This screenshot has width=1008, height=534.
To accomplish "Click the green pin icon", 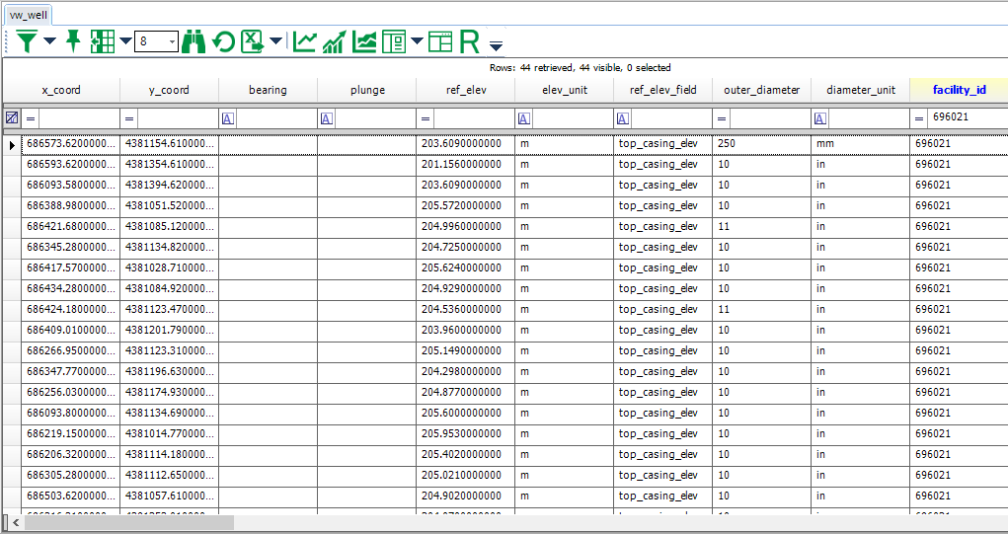I will coord(73,41).
